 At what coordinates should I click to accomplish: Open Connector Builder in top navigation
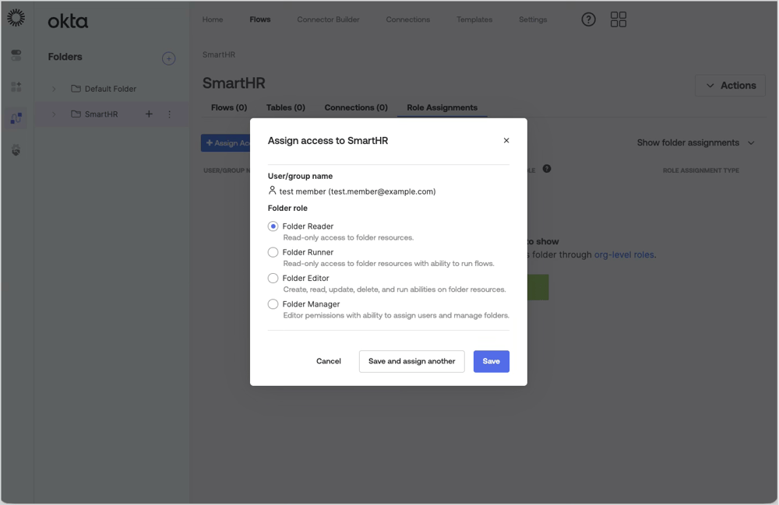[328, 19]
